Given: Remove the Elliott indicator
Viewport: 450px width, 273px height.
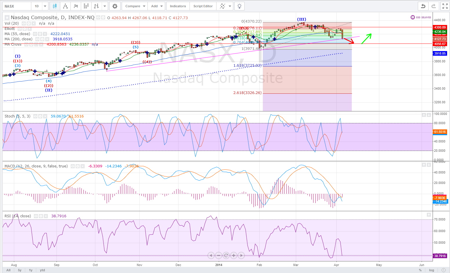Looking at the screenshot, I should (30, 29).
